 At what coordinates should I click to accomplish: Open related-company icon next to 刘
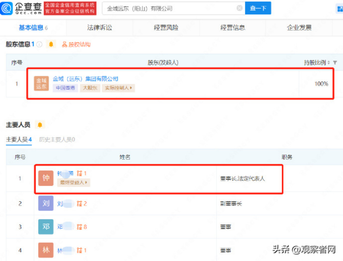click(x=79, y=204)
